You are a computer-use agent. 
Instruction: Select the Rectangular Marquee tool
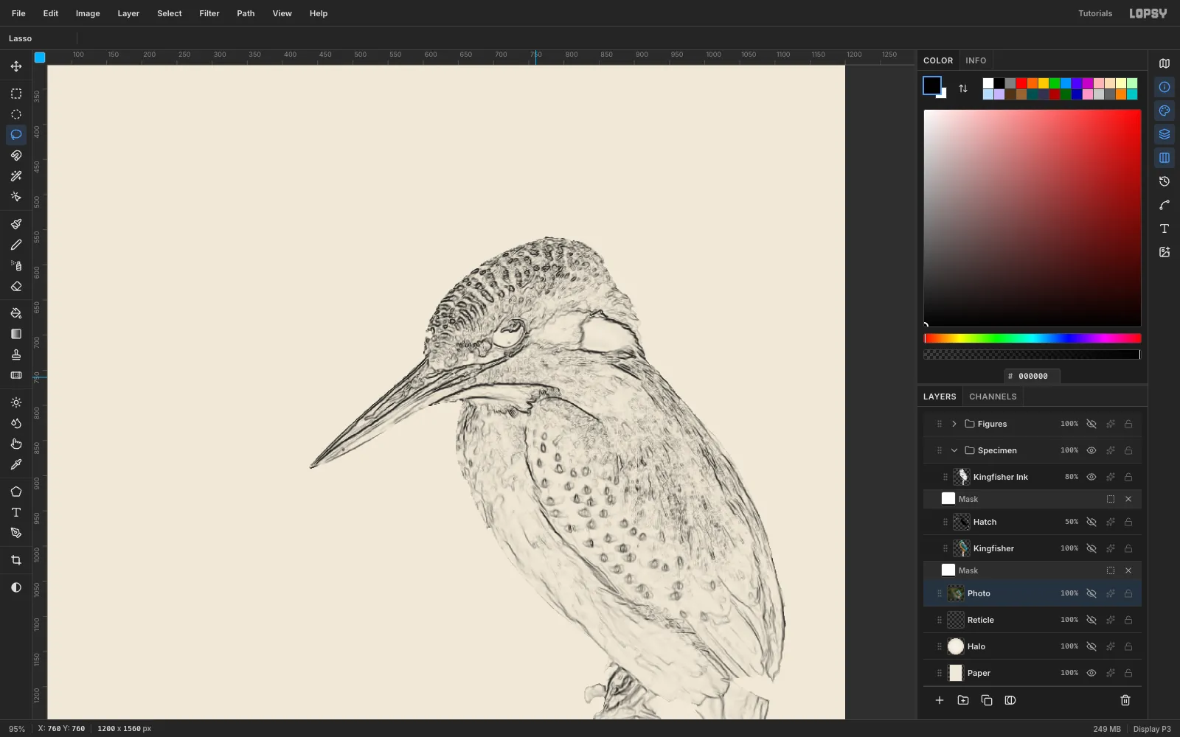(16, 94)
